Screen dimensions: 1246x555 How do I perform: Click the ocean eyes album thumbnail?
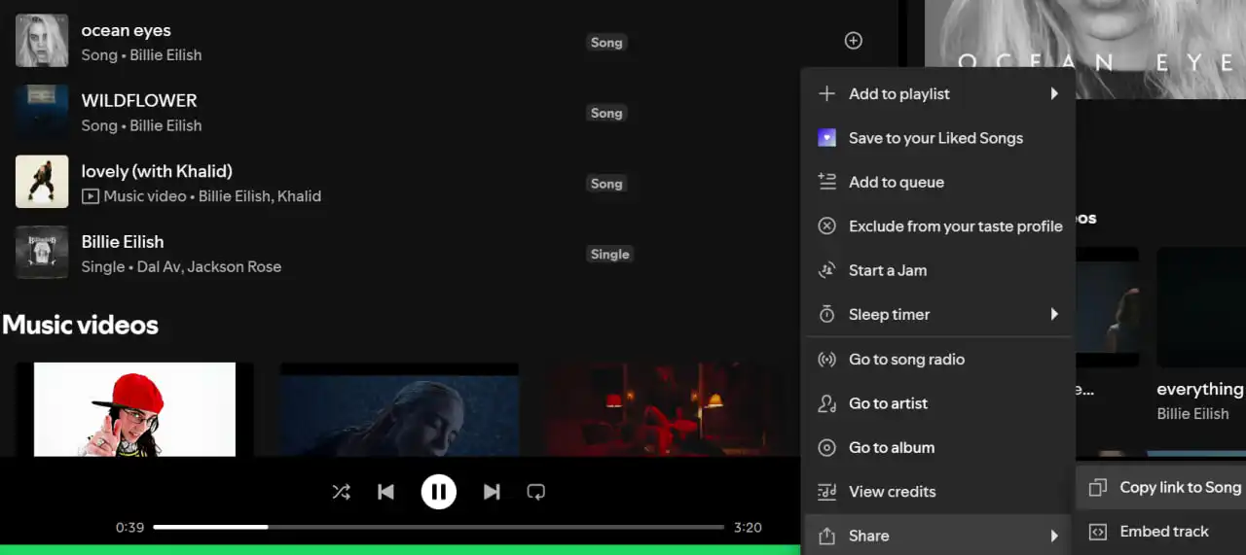(x=42, y=41)
